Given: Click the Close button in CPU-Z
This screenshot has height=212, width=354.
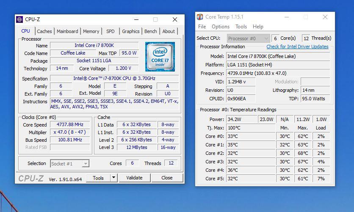Looking at the screenshot, I should tap(167, 178).
